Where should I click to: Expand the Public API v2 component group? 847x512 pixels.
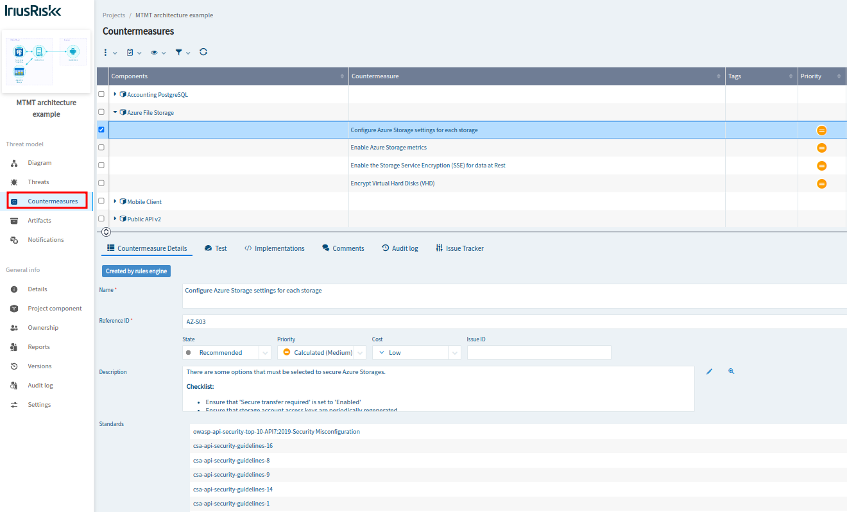click(116, 219)
